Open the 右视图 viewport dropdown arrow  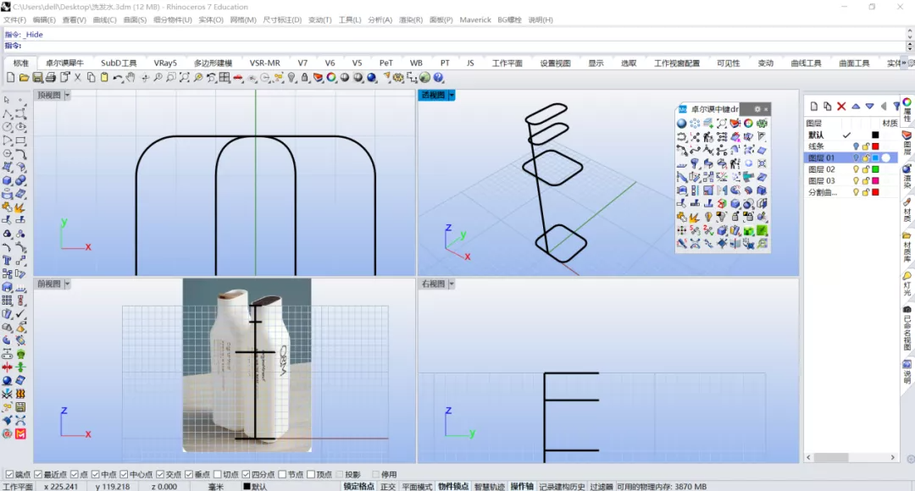click(x=451, y=284)
